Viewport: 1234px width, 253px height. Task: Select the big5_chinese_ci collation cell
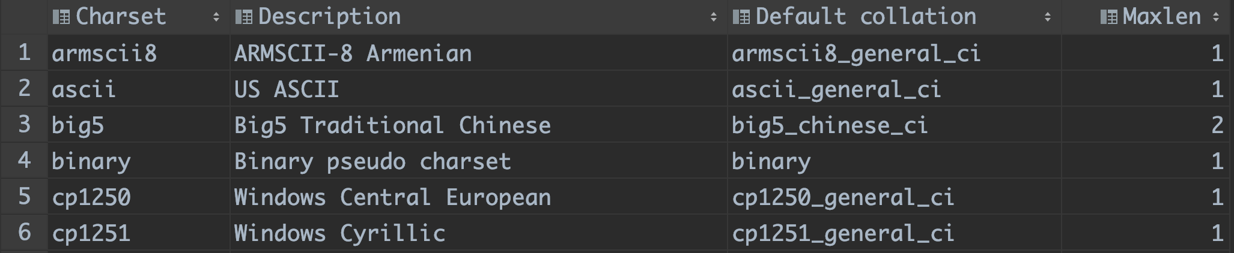pyautogui.click(x=830, y=126)
